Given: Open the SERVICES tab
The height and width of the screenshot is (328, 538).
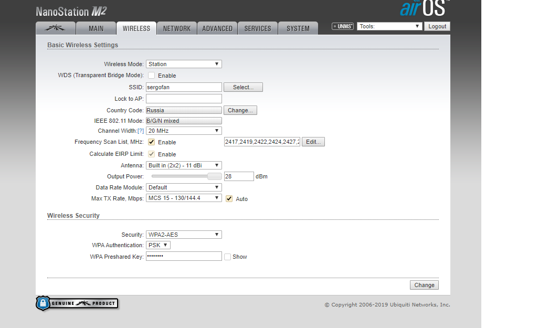Looking at the screenshot, I should 258,28.
